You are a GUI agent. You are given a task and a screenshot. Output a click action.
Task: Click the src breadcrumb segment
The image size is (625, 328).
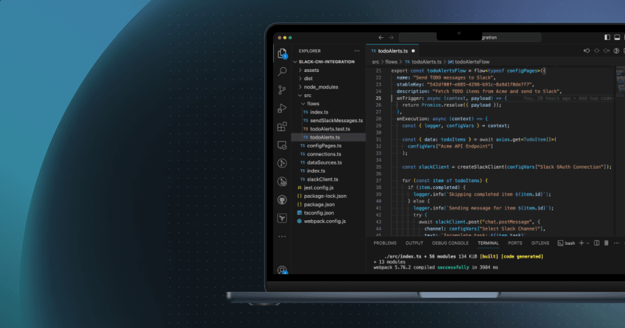point(376,62)
